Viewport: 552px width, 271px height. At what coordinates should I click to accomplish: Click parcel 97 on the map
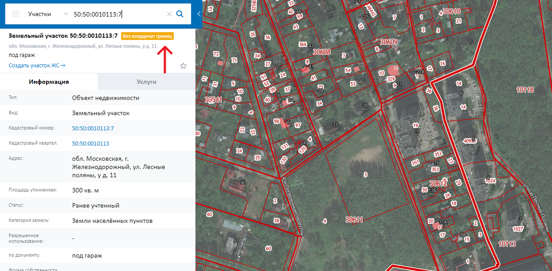pos(298,125)
